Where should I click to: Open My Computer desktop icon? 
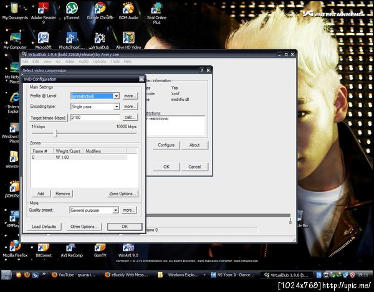point(15,40)
